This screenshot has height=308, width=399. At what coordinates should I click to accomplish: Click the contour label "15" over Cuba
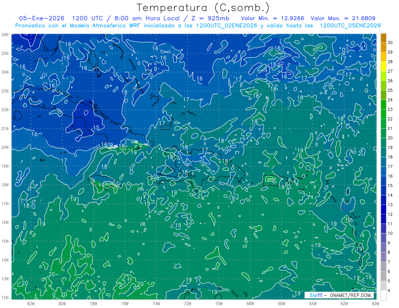coord(96,128)
